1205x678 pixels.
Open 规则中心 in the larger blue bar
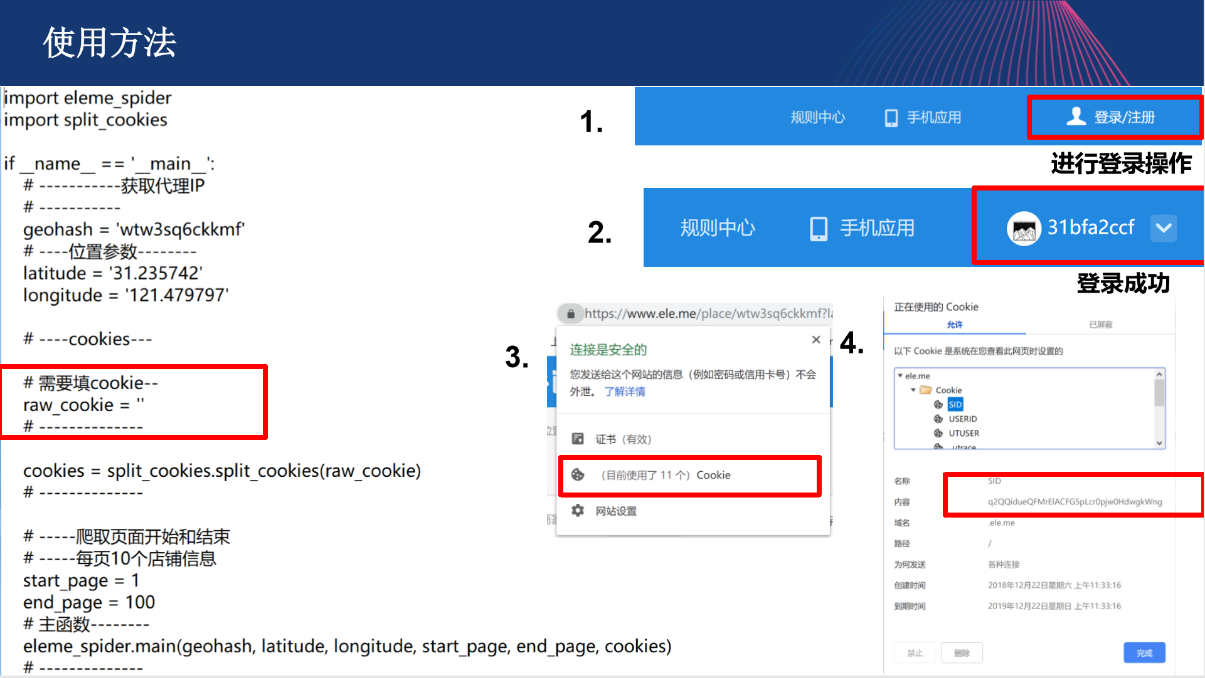[x=718, y=228]
